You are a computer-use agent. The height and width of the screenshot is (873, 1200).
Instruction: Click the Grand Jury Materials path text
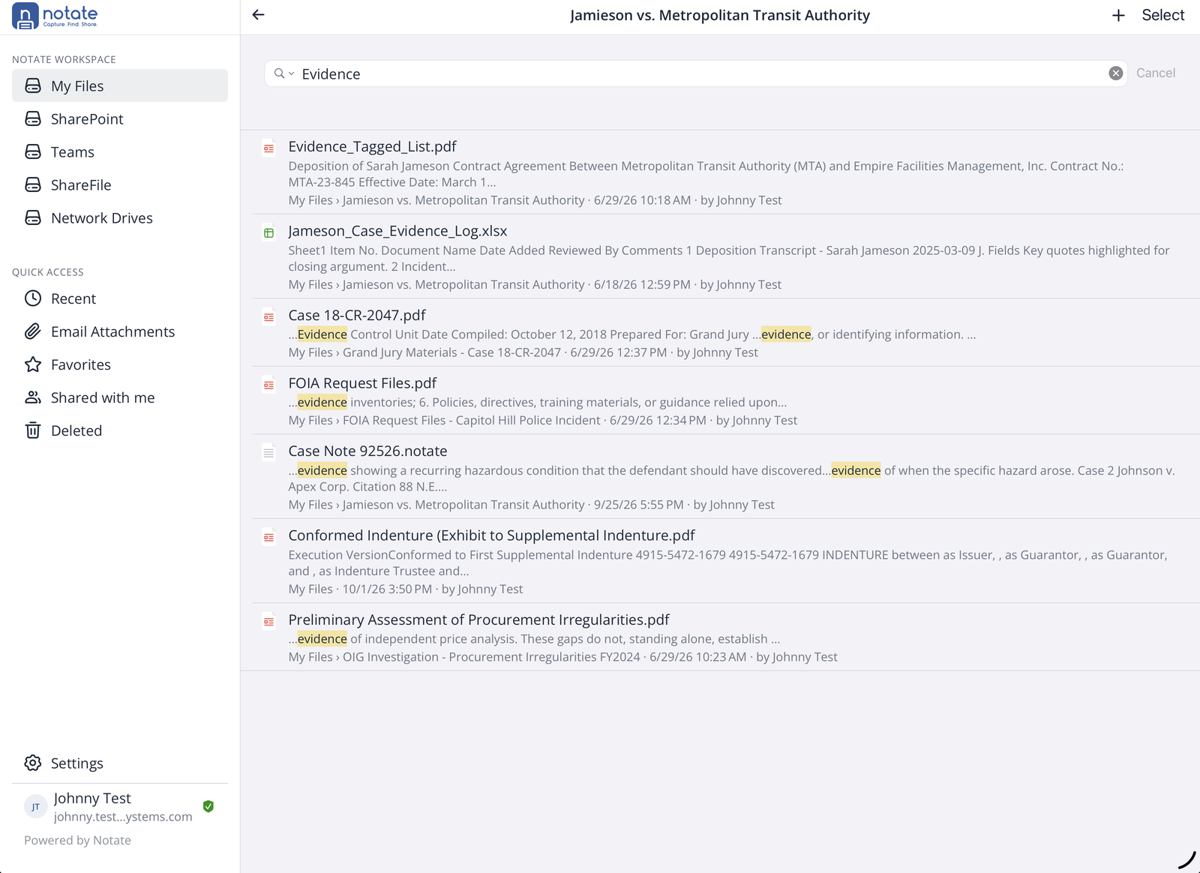click(x=451, y=352)
